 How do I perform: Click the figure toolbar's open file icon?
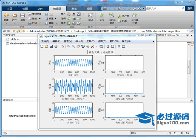46,46
